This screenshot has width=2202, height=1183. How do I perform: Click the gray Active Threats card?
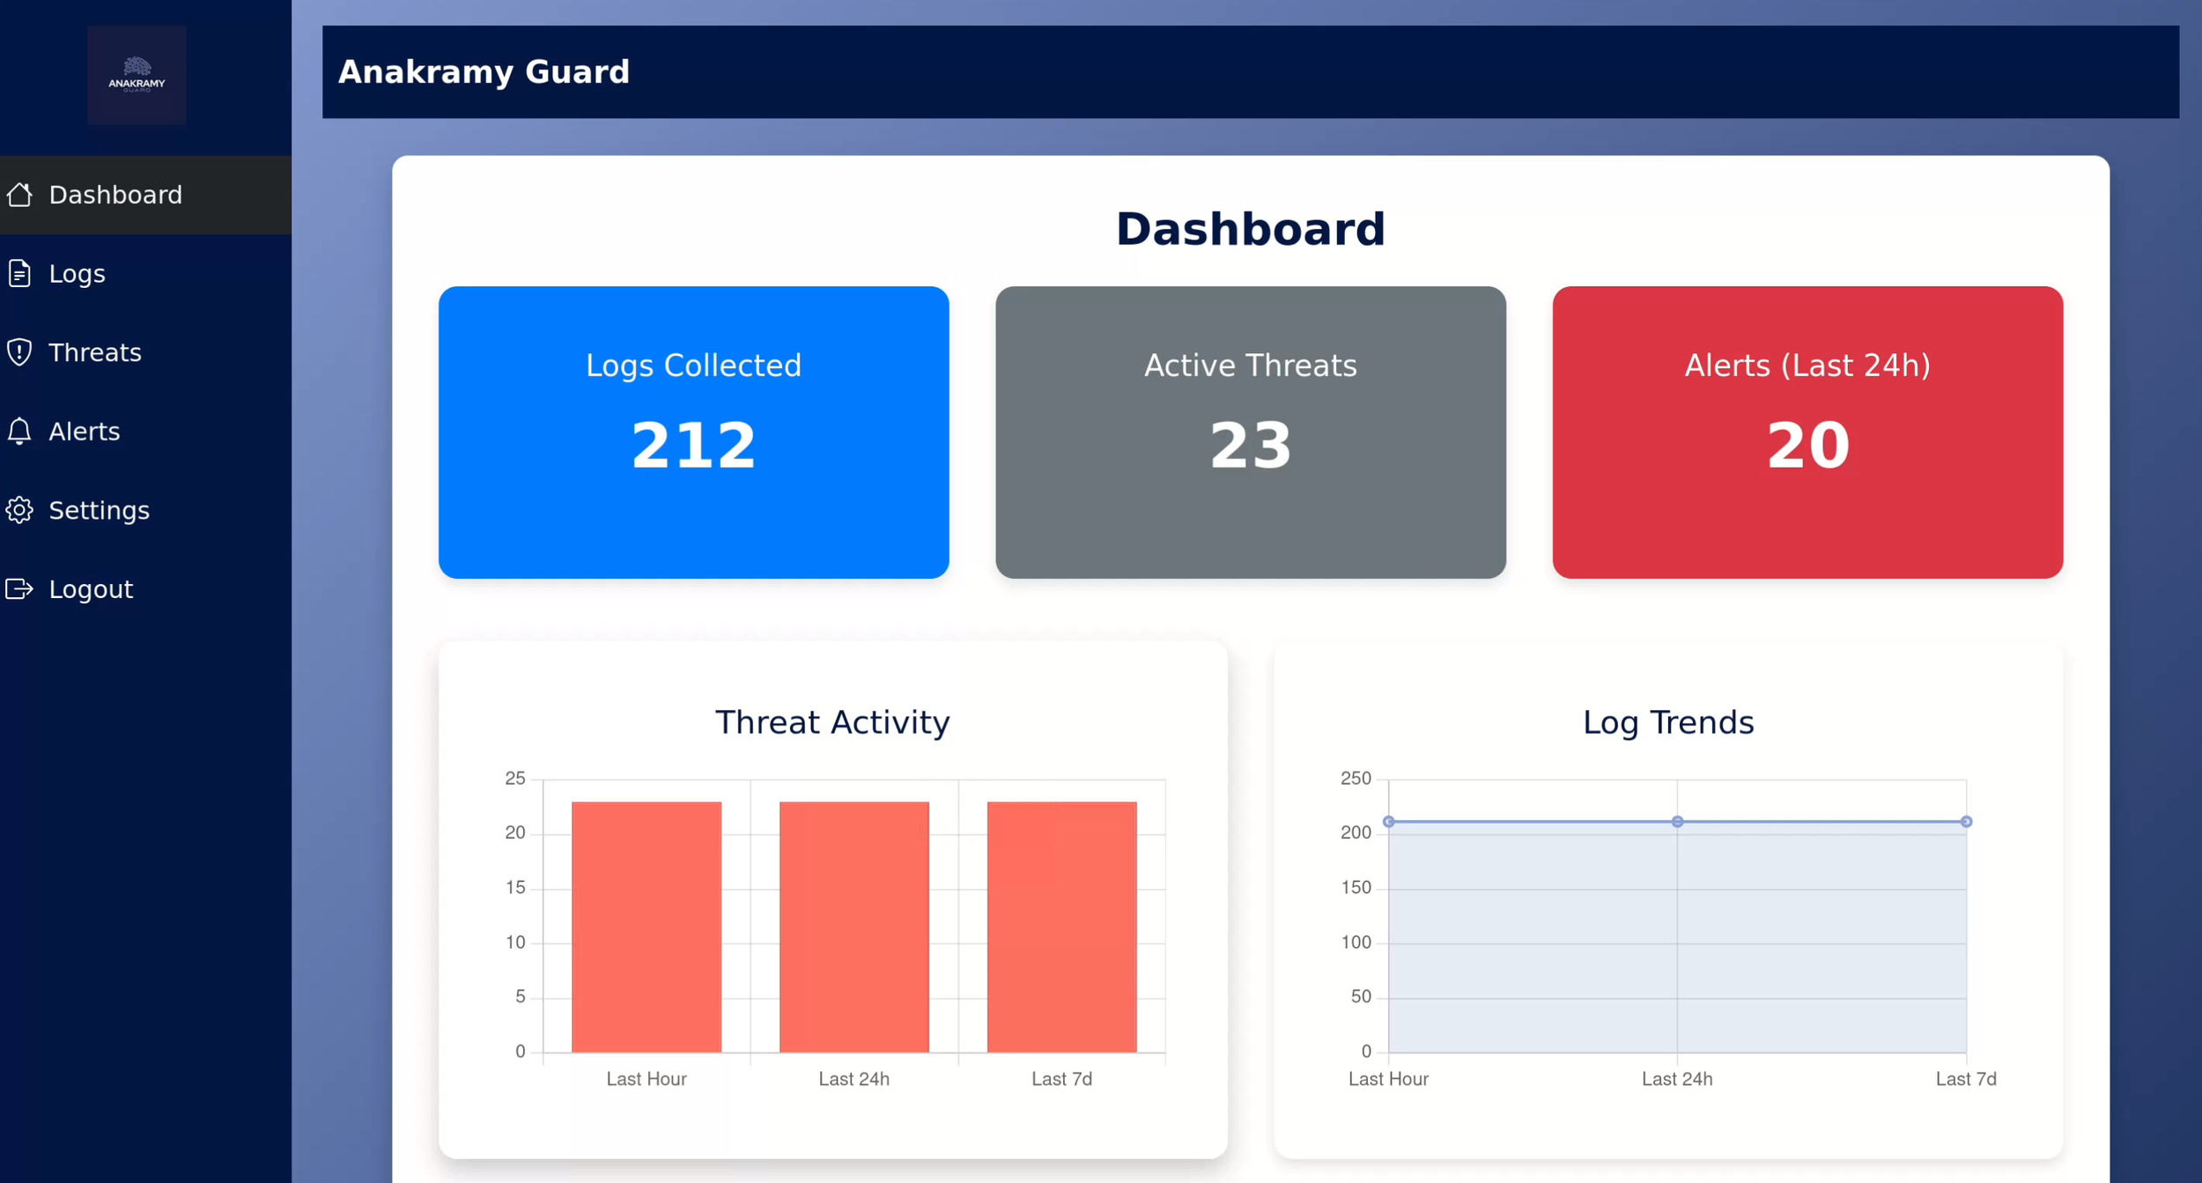(x=1250, y=432)
